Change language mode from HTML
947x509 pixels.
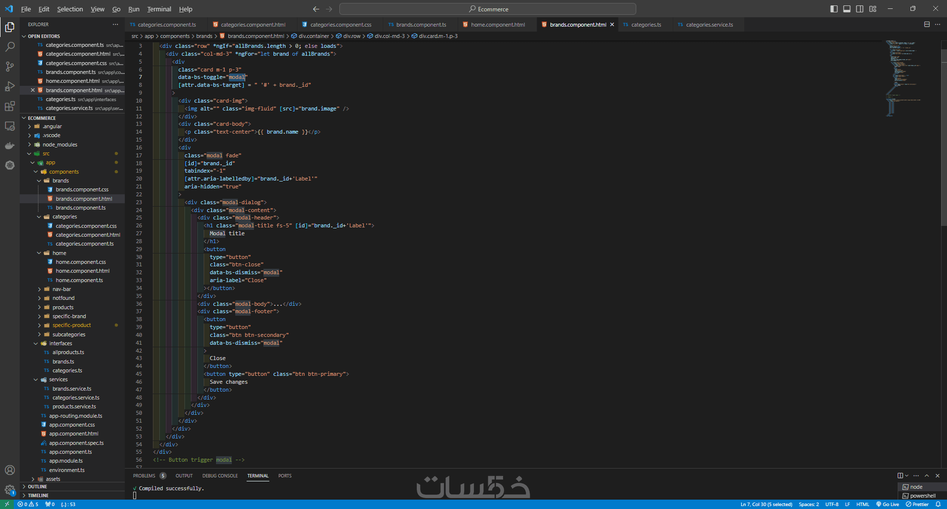tap(863, 504)
